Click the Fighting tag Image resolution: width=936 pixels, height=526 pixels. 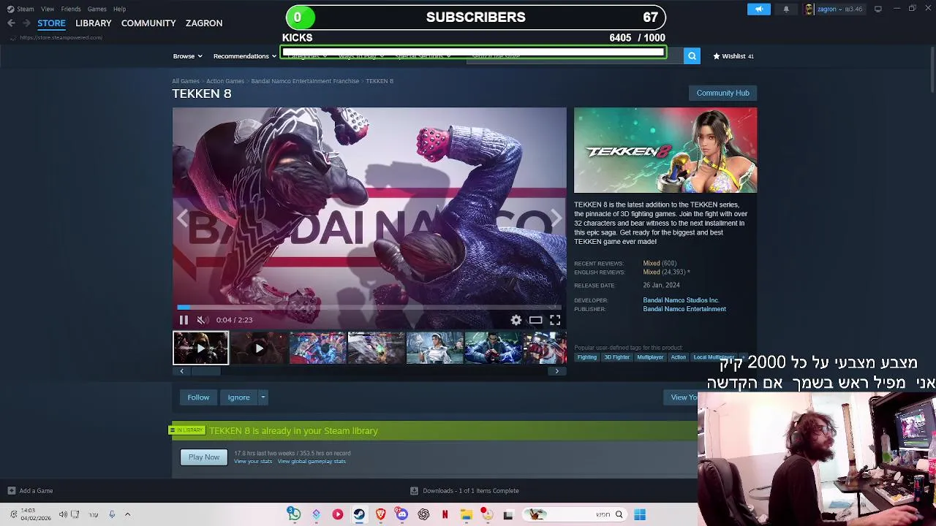click(587, 357)
